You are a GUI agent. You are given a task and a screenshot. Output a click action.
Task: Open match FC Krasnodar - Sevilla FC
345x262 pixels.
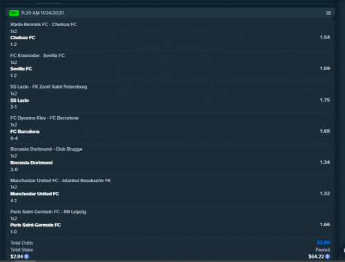pos(37,56)
